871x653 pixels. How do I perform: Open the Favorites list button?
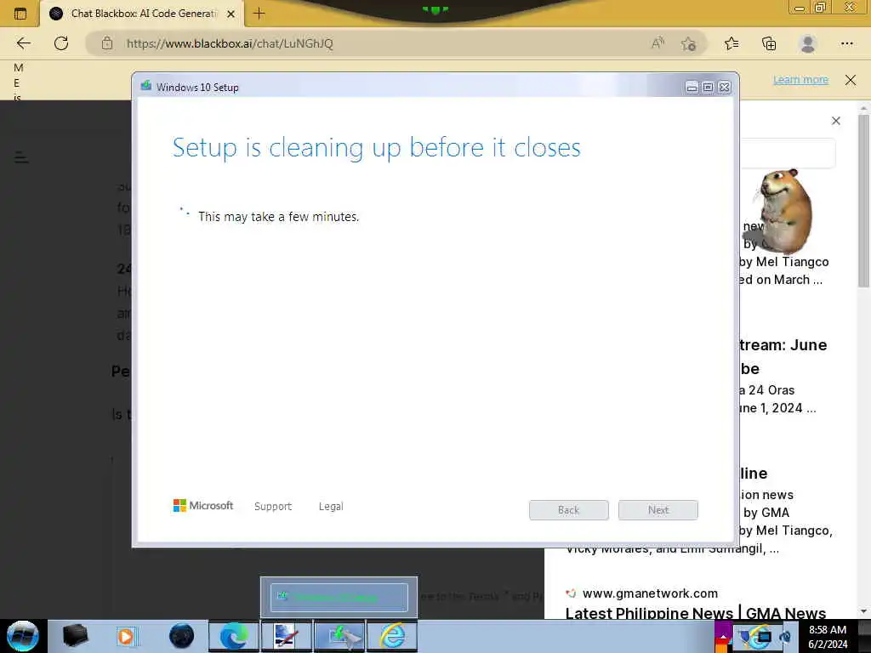(x=732, y=43)
